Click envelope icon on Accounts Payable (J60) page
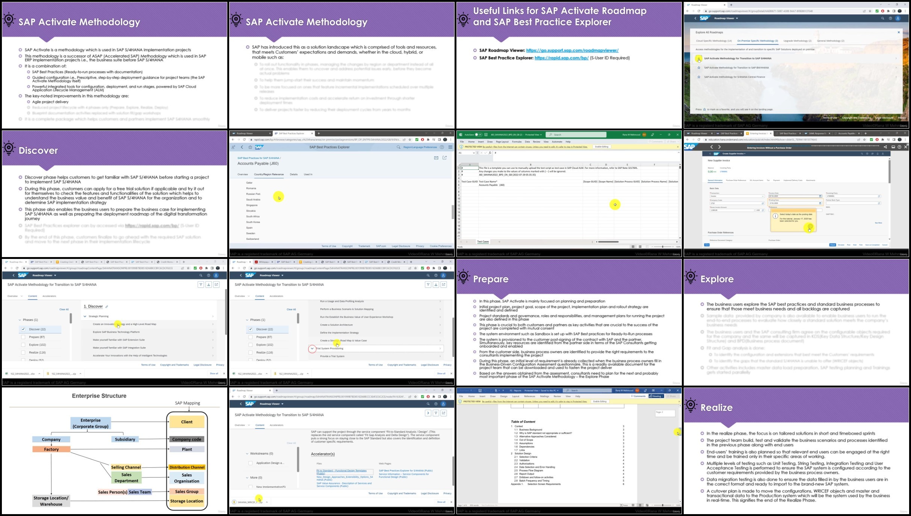Image resolution: width=911 pixels, height=516 pixels. click(436, 158)
